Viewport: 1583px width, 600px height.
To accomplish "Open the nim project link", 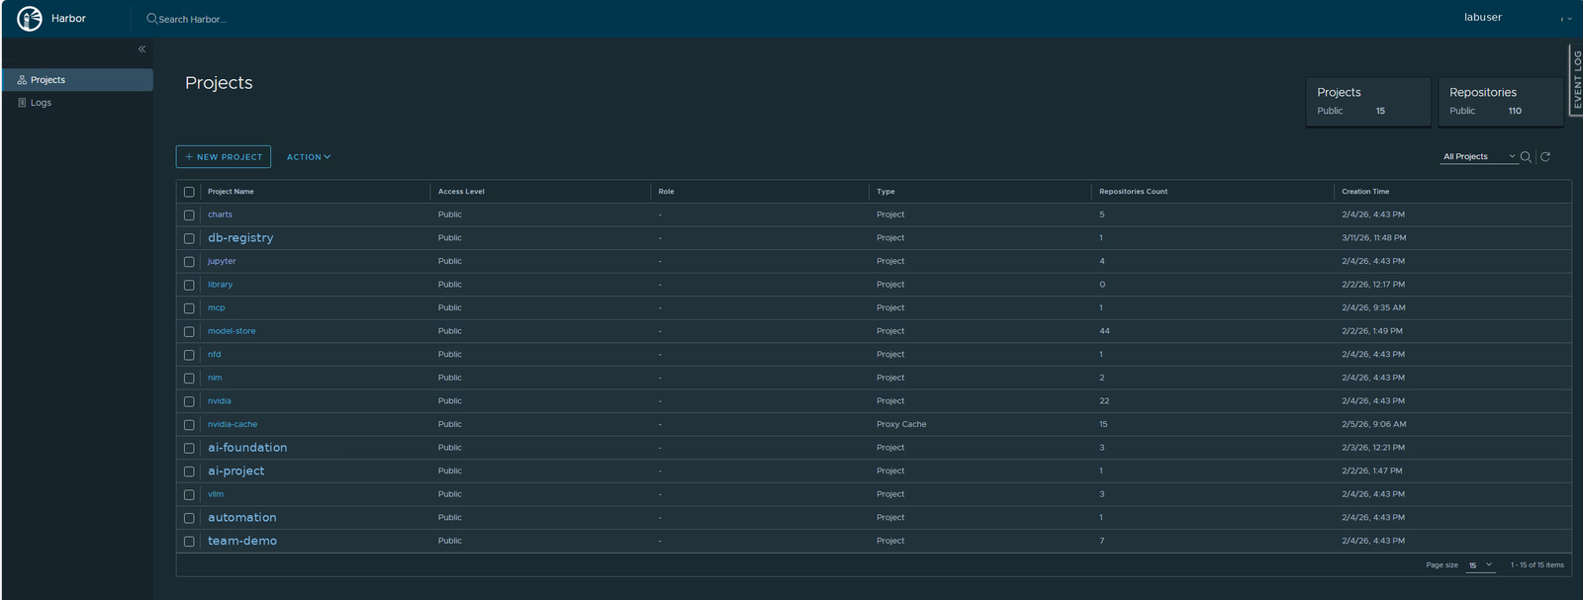I will point(215,378).
